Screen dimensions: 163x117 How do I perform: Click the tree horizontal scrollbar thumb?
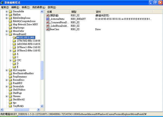pos(22,109)
